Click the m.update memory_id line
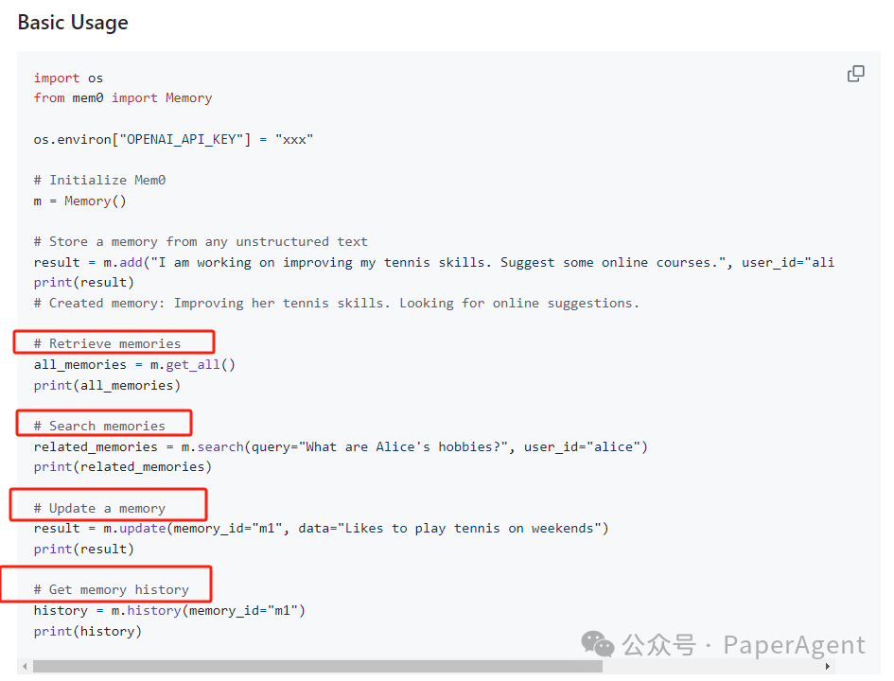 (321, 529)
